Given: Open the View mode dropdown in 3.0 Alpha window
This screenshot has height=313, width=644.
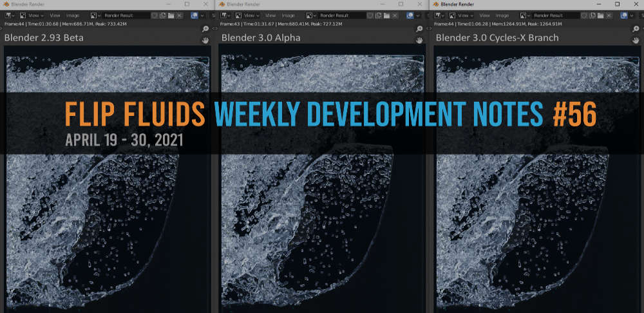Looking at the screenshot, I should [x=247, y=15].
